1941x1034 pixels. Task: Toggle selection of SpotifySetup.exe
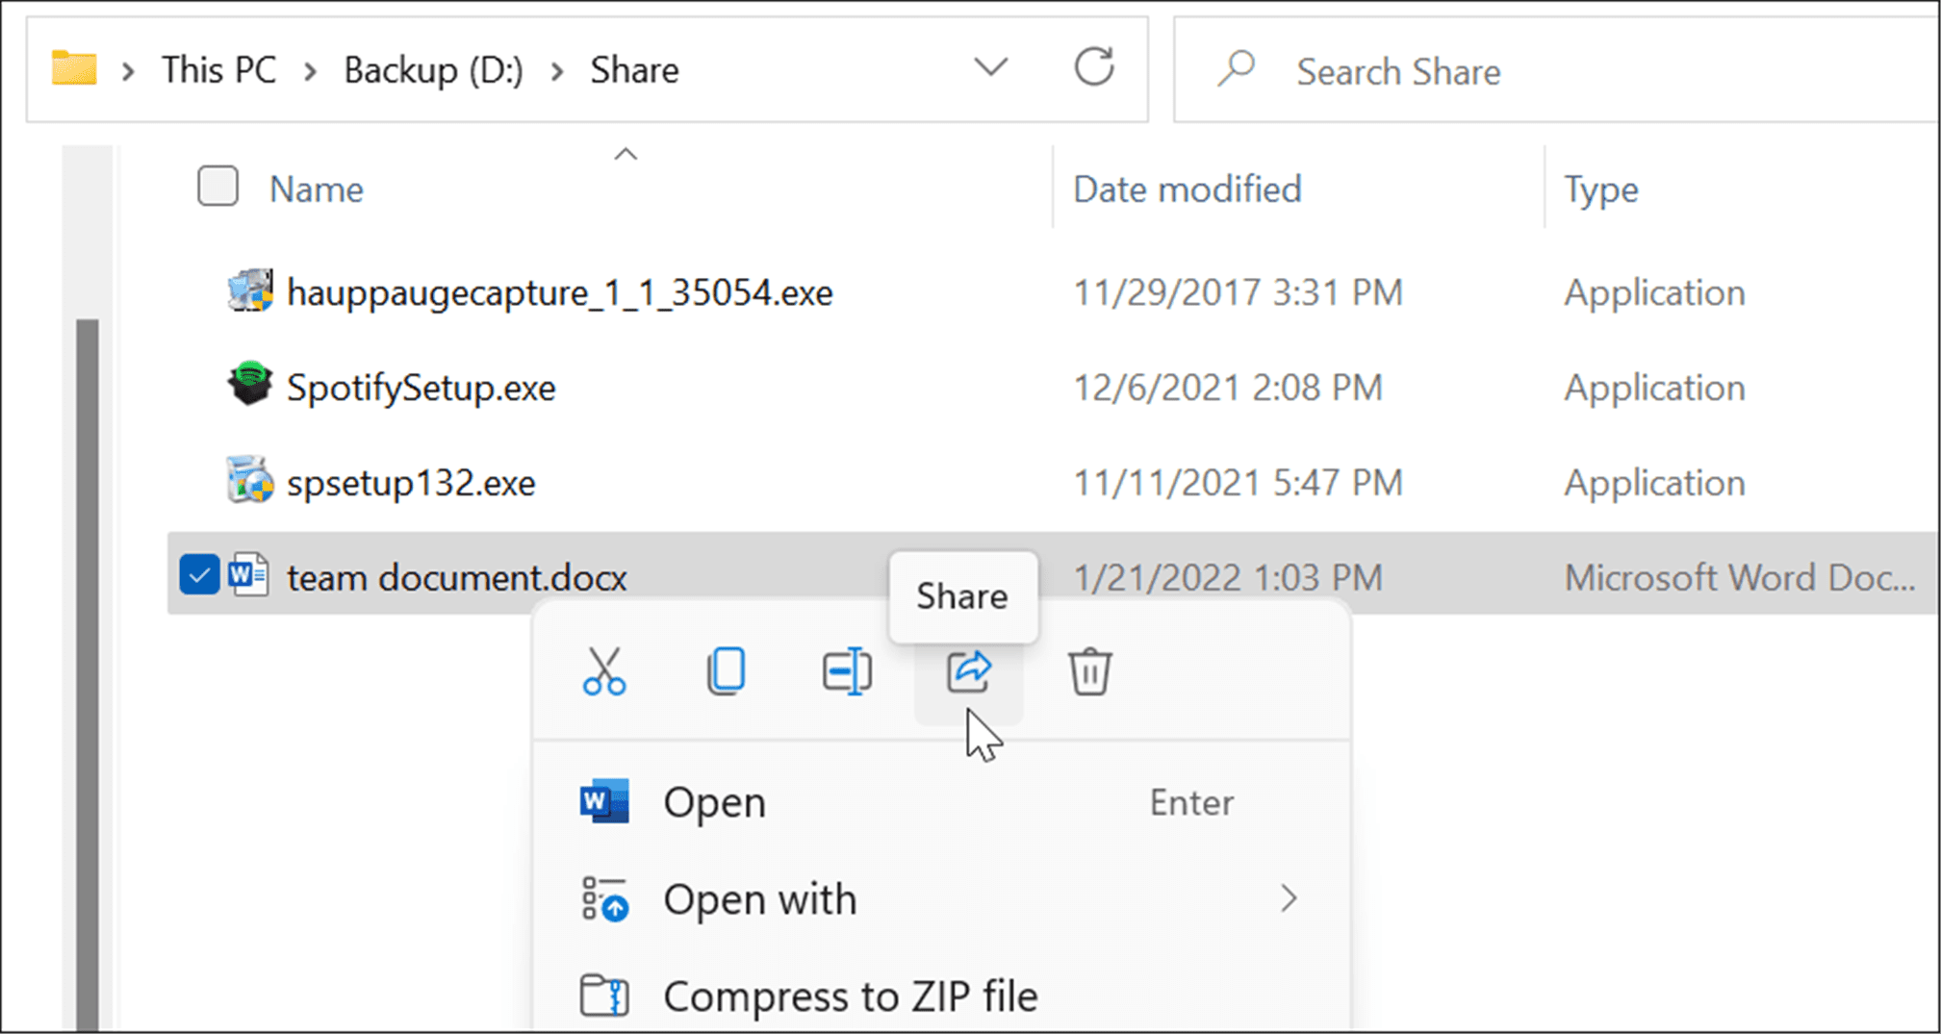(421, 387)
